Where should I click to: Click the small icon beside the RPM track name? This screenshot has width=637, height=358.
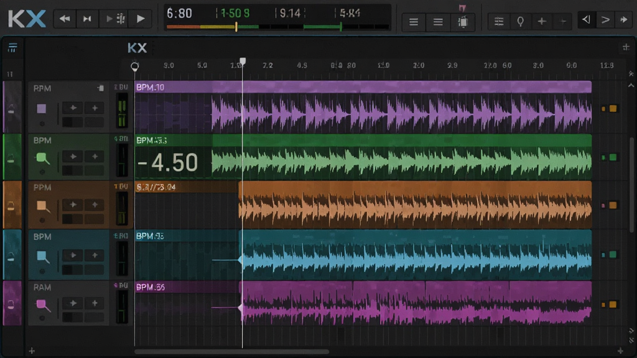coord(101,88)
